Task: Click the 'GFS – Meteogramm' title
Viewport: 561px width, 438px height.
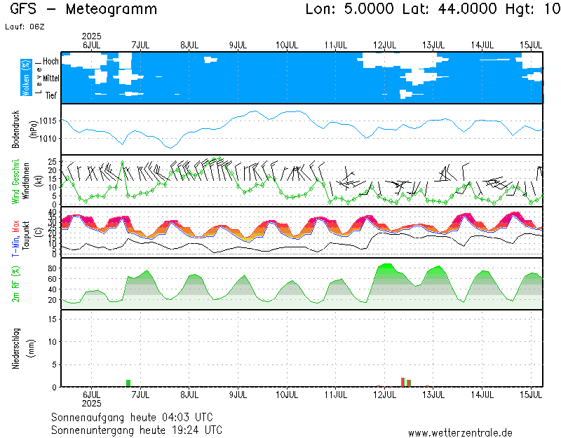Action: point(83,9)
